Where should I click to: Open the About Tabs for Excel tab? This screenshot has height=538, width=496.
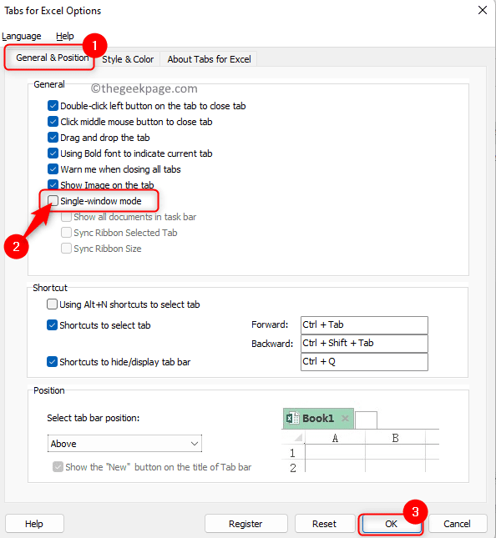pyautogui.click(x=210, y=59)
